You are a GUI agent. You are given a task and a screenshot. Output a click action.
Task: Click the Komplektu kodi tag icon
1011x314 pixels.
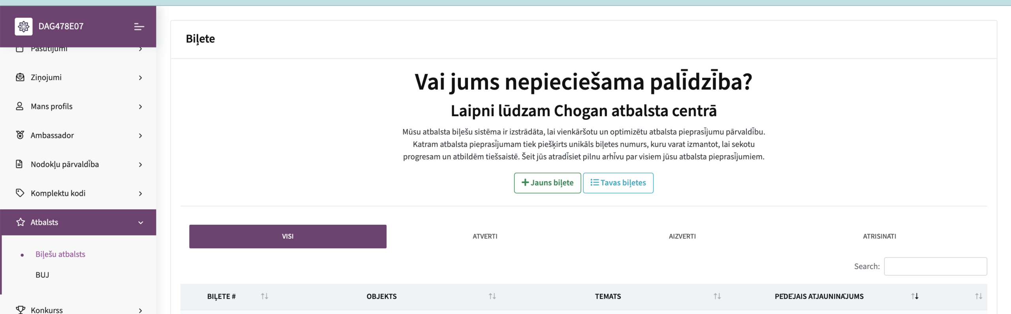20,193
